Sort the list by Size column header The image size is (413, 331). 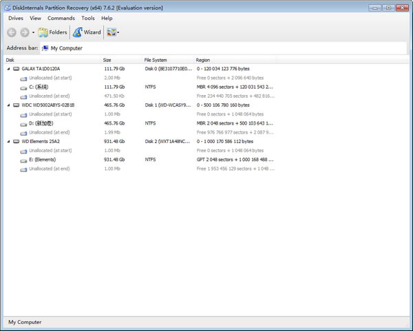(109, 60)
